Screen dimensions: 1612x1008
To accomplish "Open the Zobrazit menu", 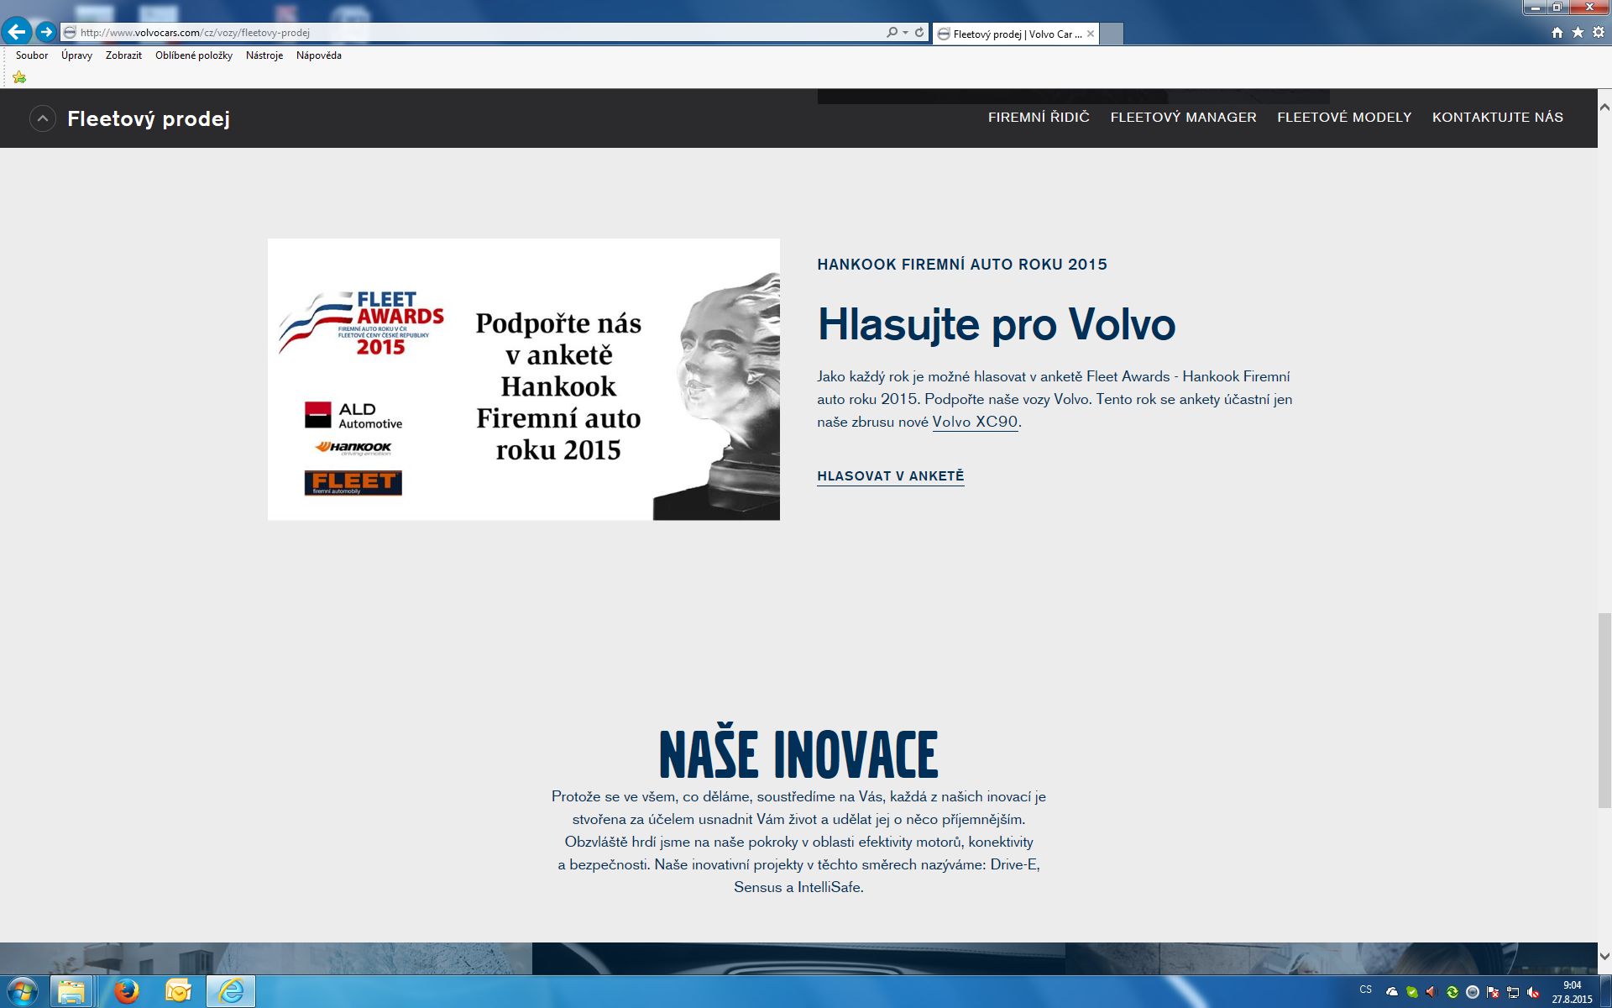I will (123, 55).
